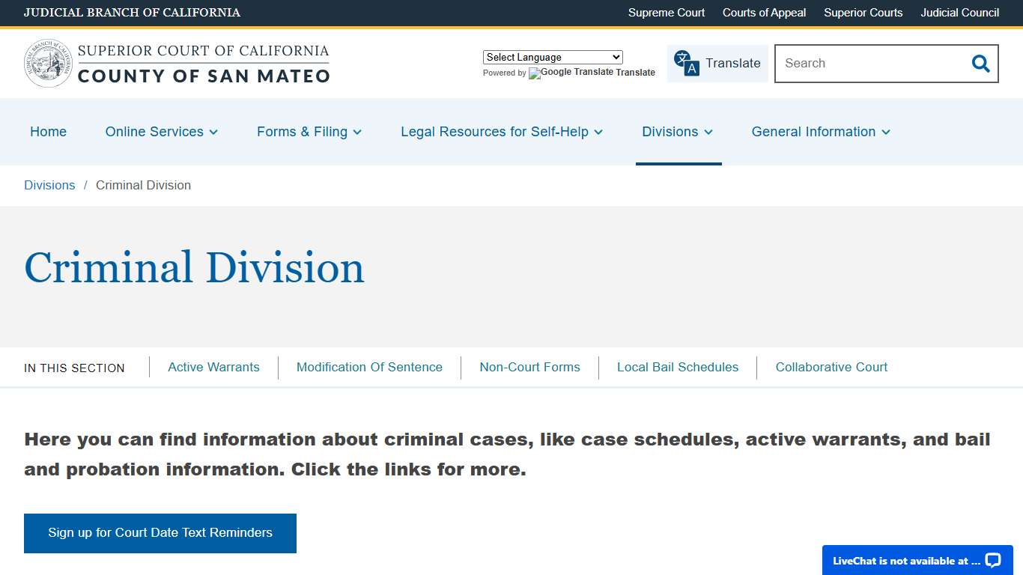Click Sign up for Court Date Text Reminders

pos(160,532)
